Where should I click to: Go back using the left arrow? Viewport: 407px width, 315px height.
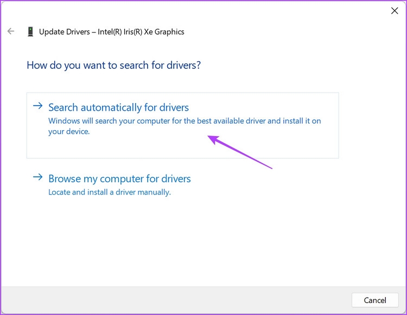point(11,31)
